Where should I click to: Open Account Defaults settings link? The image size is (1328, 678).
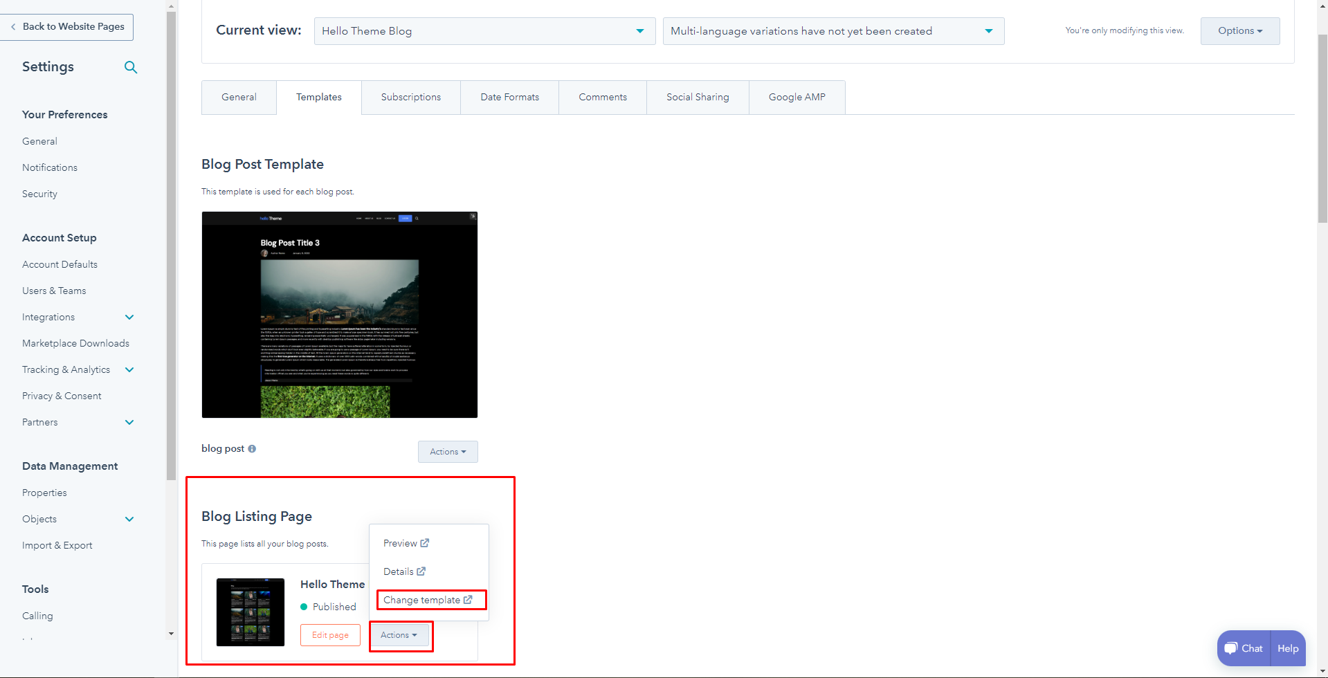(x=60, y=264)
